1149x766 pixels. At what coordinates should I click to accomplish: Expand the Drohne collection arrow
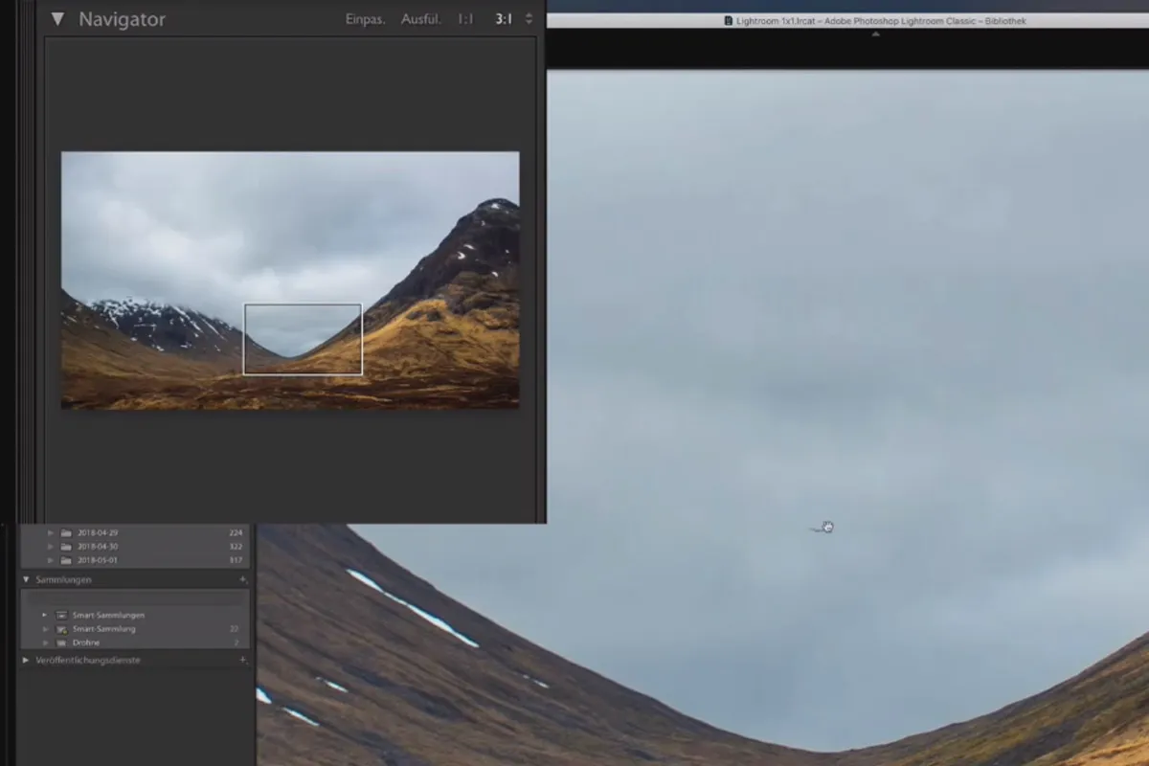44,642
